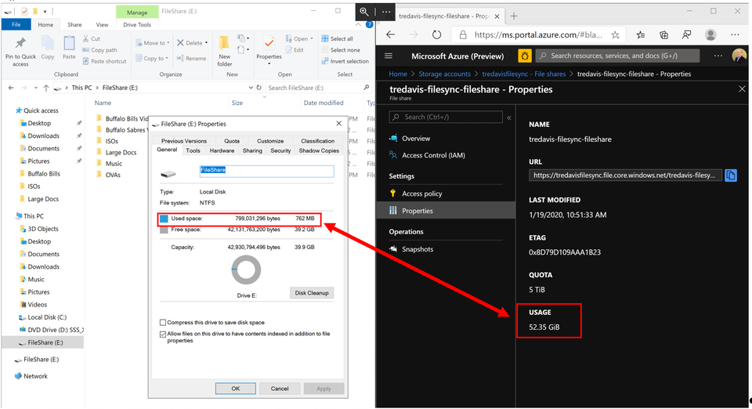This screenshot has width=752, height=409.
Task: Open the Security properties tab
Action: click(280, 150)
